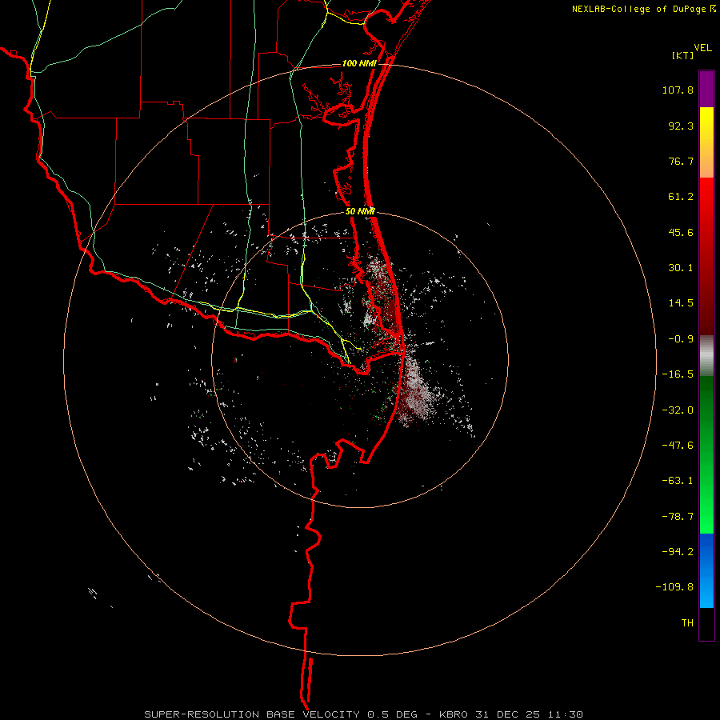Click the 30.1 legend value
The width and height of the screenshot is (720, 720).
click(681, 268)
